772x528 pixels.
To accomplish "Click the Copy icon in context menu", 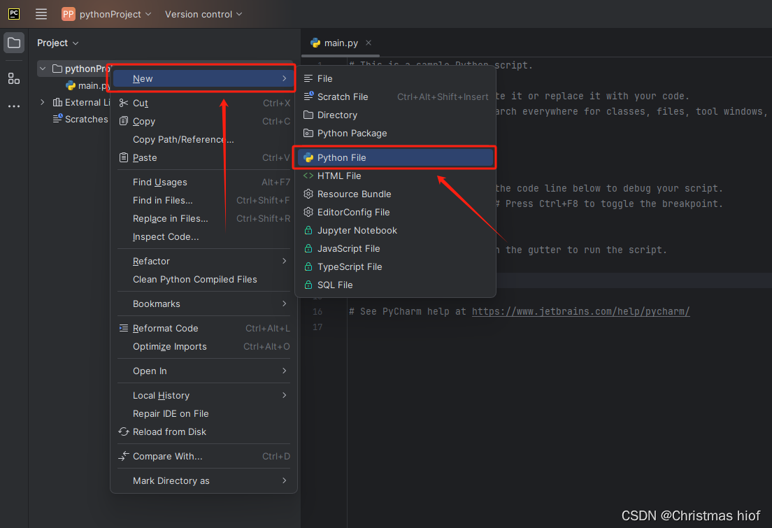I will [x=124, y=121].
